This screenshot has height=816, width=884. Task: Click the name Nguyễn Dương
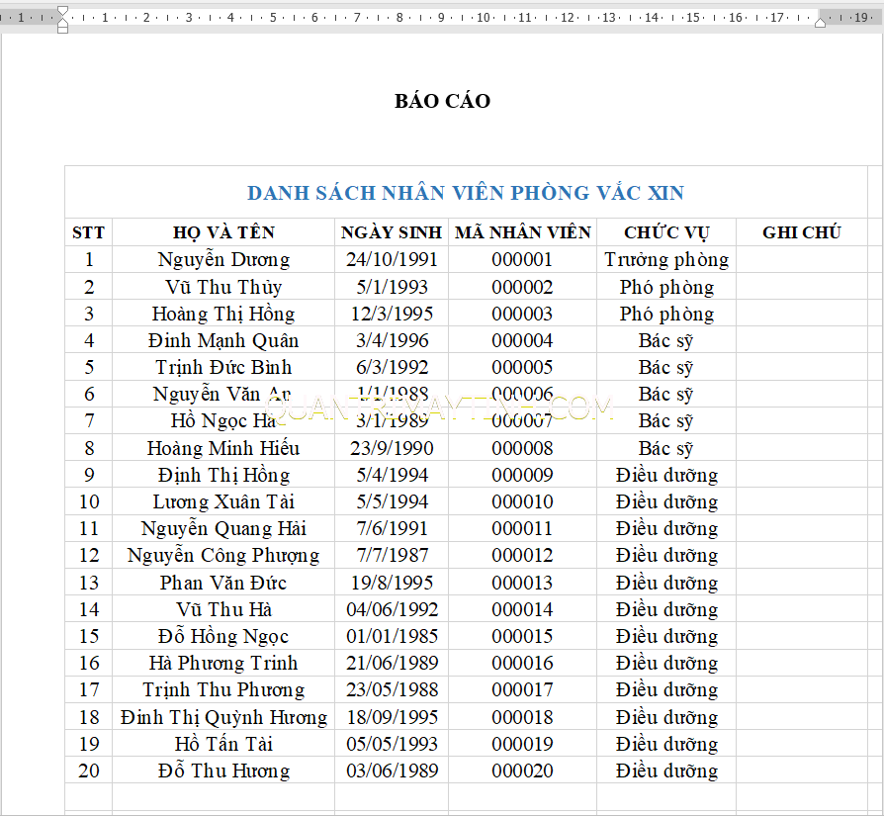pyautogui.click(x=223, y=259)
